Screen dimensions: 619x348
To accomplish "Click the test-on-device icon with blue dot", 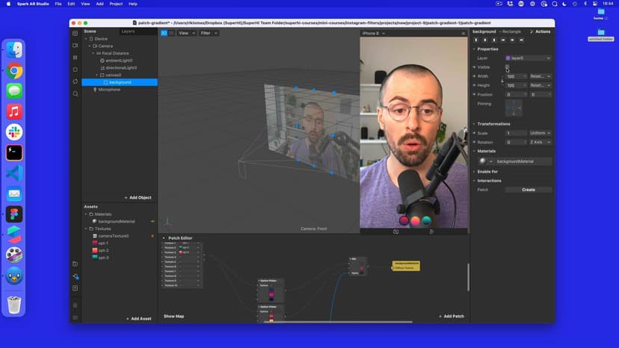I will point(76,276).
